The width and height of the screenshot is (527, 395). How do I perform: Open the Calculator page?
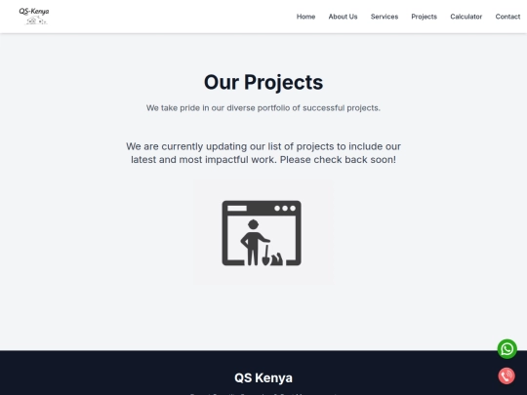pos(466,17)
